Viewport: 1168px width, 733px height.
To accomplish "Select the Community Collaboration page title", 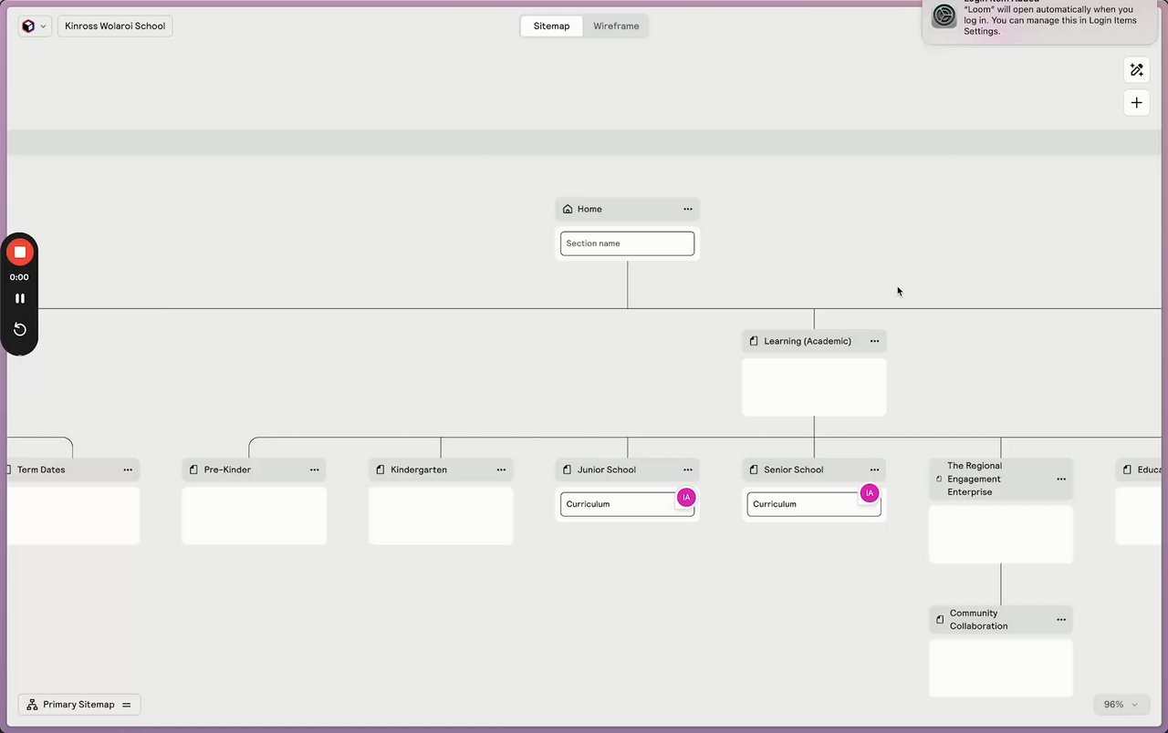I will point(979,620).
